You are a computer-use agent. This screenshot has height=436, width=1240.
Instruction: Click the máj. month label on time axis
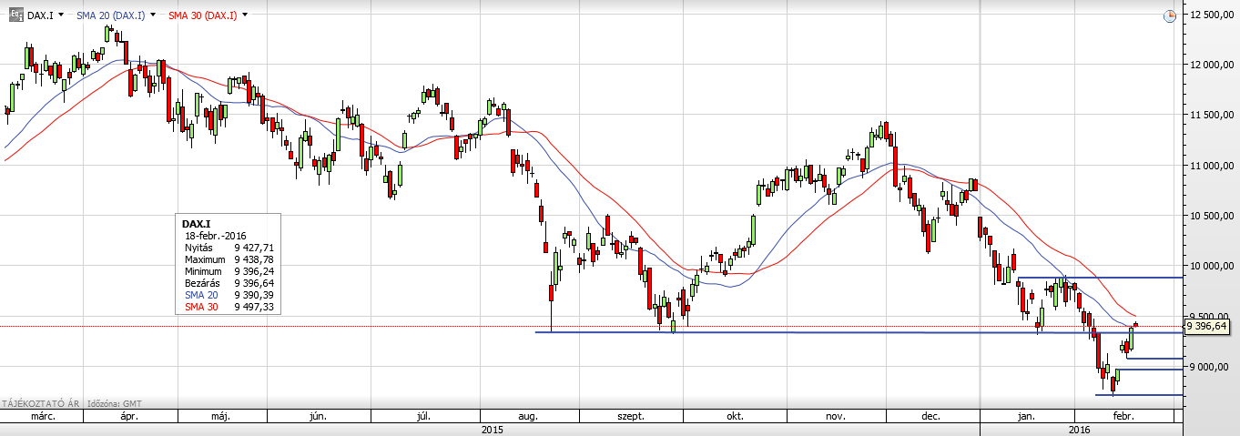pos(220,416)
